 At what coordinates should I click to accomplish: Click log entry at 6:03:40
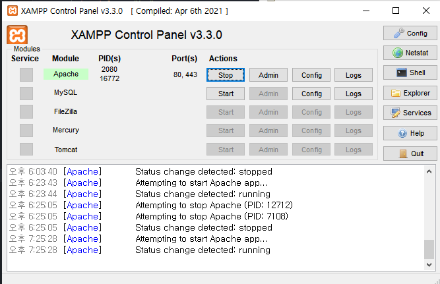[x=141, y=171]
